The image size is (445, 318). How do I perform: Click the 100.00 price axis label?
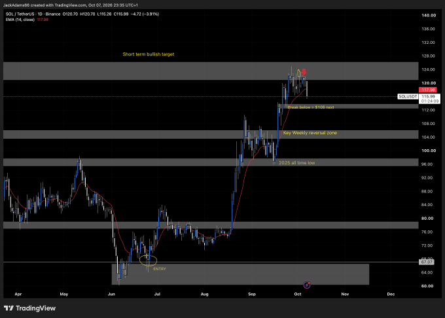click(428, 150)
